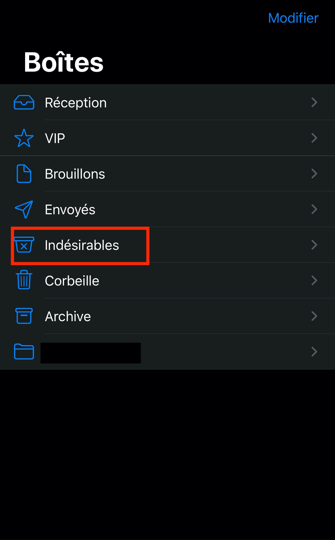
Task: Open the Brouillons mailbox label
Action: click(x=75, y=174)
